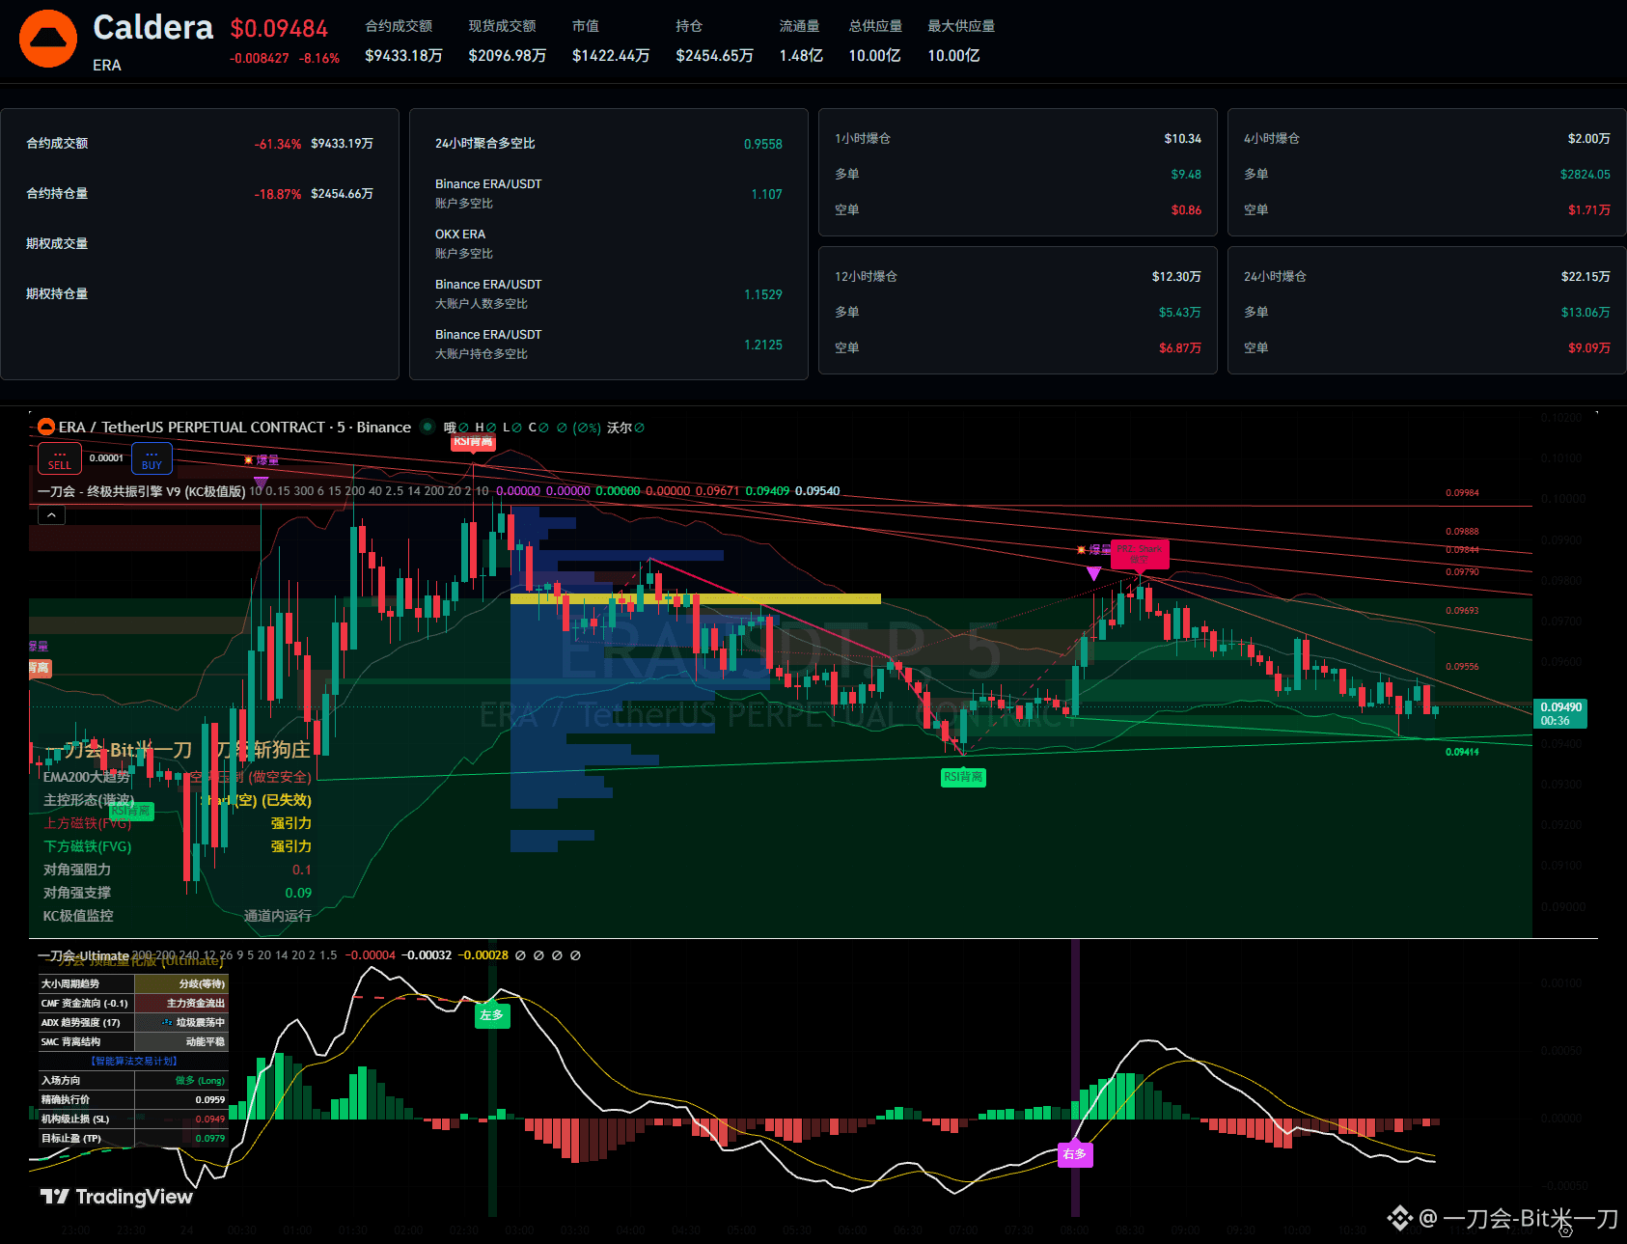Click the 下方磁铁(FVG) row label
Image resolution: width=1627 pixels, height=1244 pixels.
88,846
